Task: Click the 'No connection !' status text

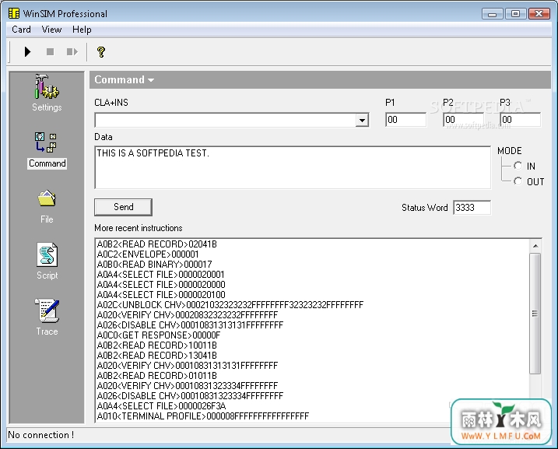Action: coord(41,435)
